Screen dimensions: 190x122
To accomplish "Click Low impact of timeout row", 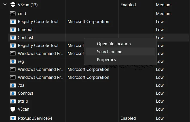I will coord(160,30).
